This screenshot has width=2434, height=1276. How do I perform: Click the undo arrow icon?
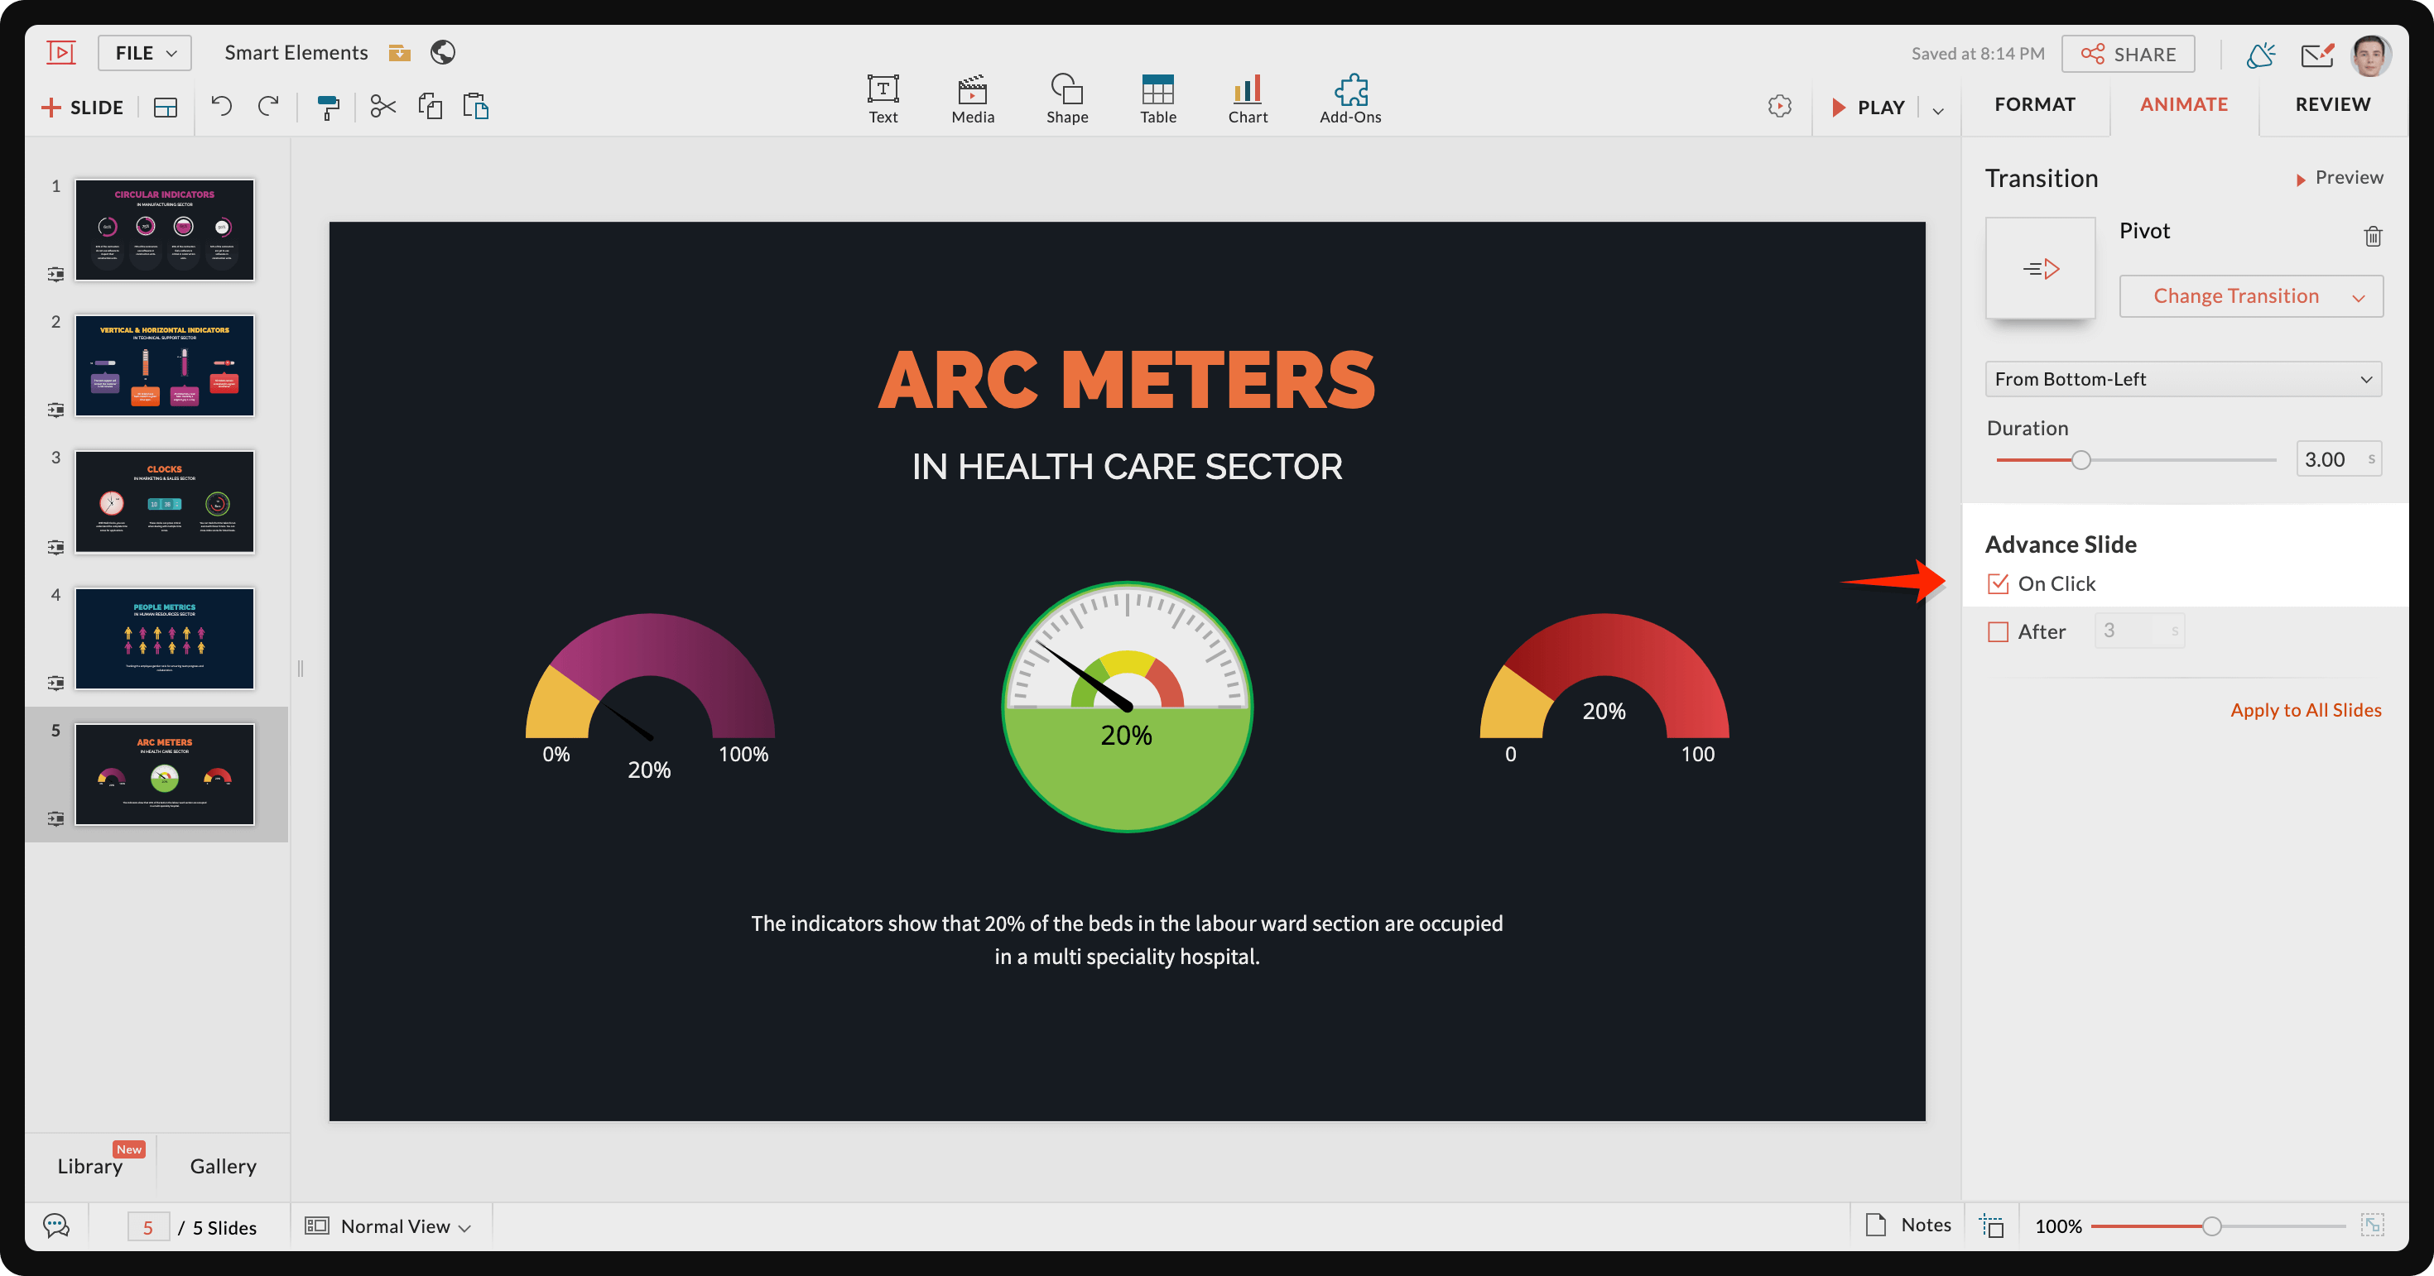click(x=221, y=106)
